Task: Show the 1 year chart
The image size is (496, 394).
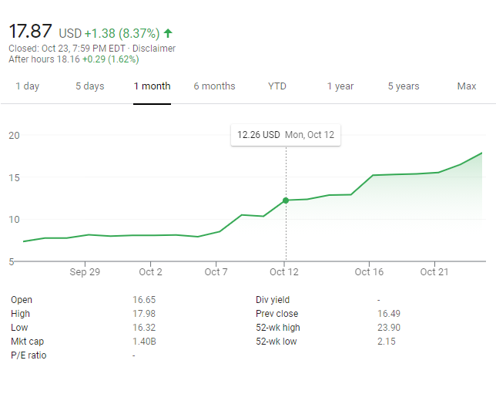Action: [x=341, y=86]
